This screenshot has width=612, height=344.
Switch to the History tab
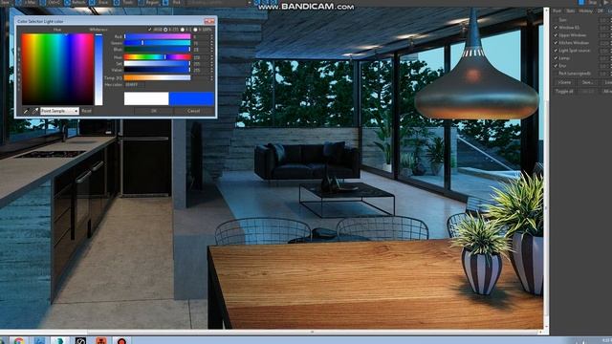pos(585,11)
